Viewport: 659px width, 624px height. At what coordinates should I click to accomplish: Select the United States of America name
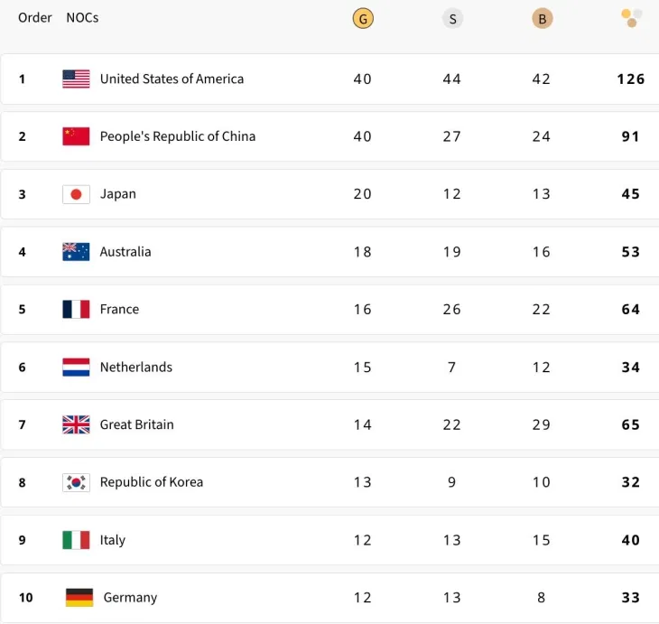172,79
